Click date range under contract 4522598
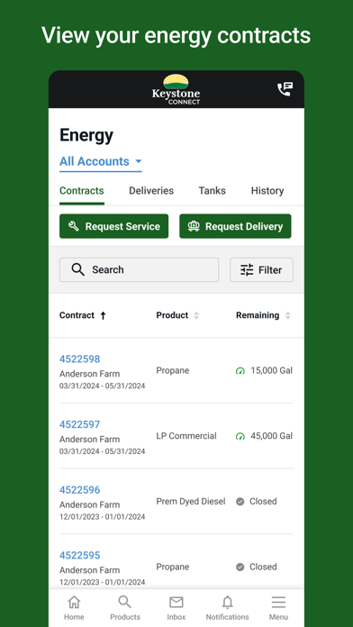Image resolution: width=353 pixels, height=627 pixels. coord(103,386)
